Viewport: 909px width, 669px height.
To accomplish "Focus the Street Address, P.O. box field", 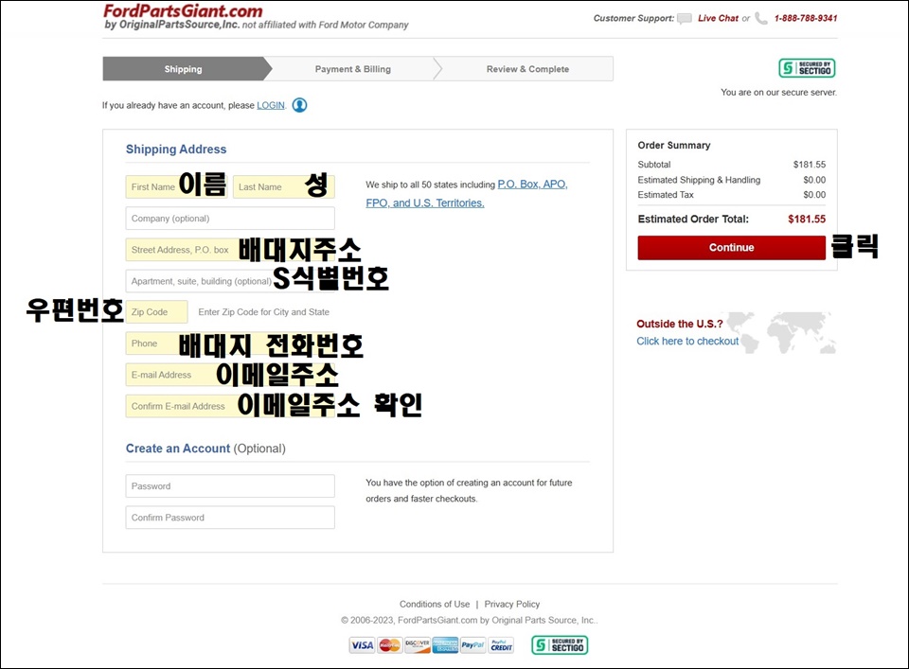I will tap(230, 250).
